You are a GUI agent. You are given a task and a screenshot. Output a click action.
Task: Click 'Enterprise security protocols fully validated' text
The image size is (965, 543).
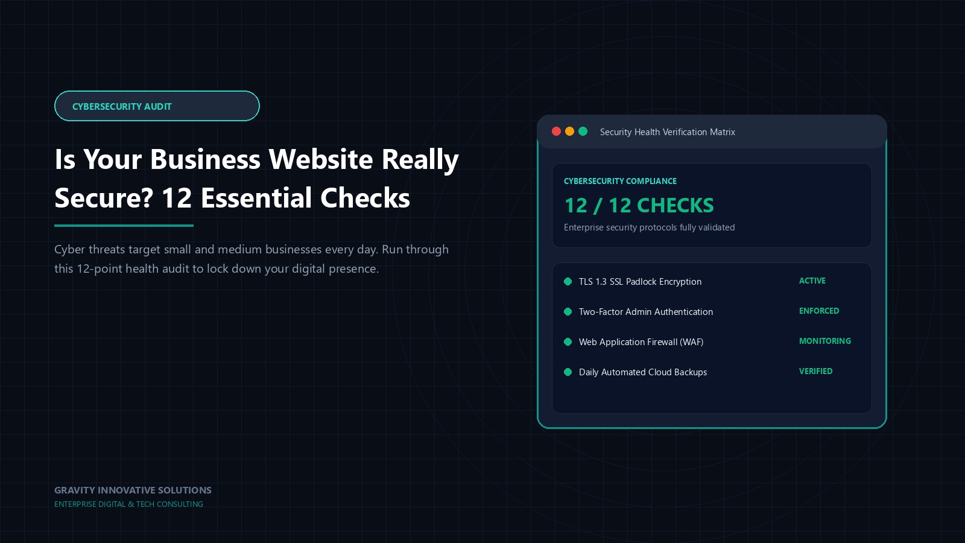(x=649, y=227)
